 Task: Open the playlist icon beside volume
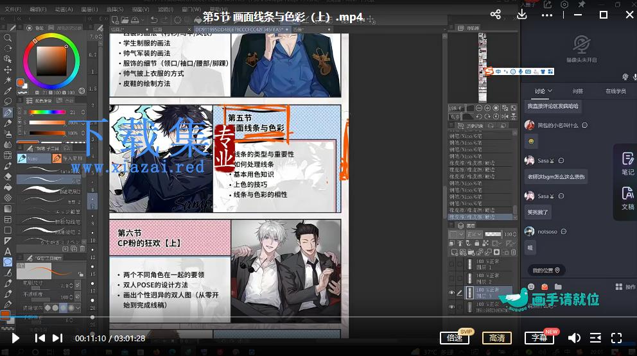pos(595,338)
